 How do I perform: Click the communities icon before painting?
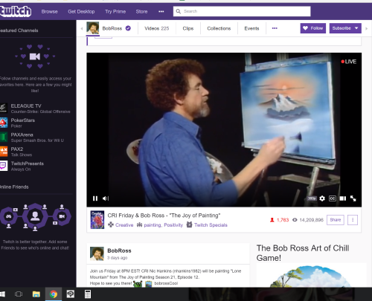(140, 224)
